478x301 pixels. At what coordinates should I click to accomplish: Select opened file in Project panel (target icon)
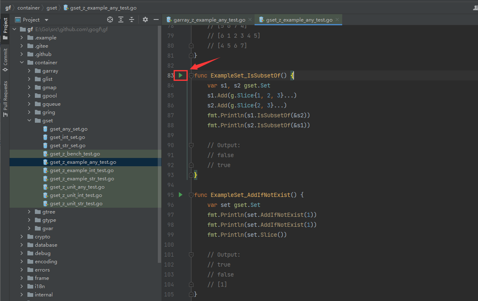(x=110, y=19)
